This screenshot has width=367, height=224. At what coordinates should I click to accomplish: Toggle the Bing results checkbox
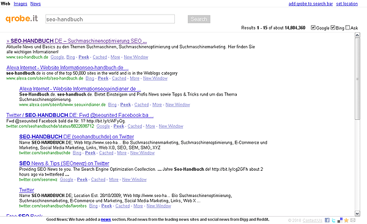pyautogui.click(x=333, y=28)
